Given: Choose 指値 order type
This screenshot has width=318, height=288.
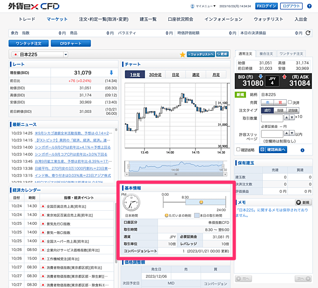Looking at the screenshot, I should (x=280, y=110).
